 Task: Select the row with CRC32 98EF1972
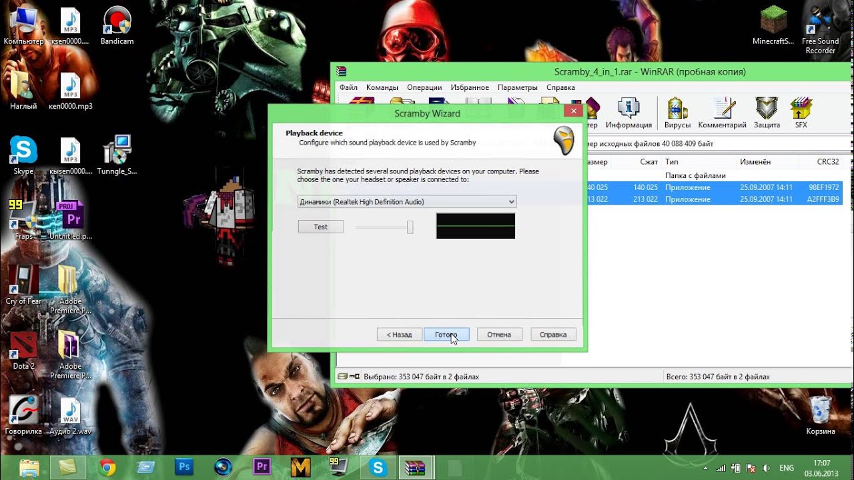715,187
